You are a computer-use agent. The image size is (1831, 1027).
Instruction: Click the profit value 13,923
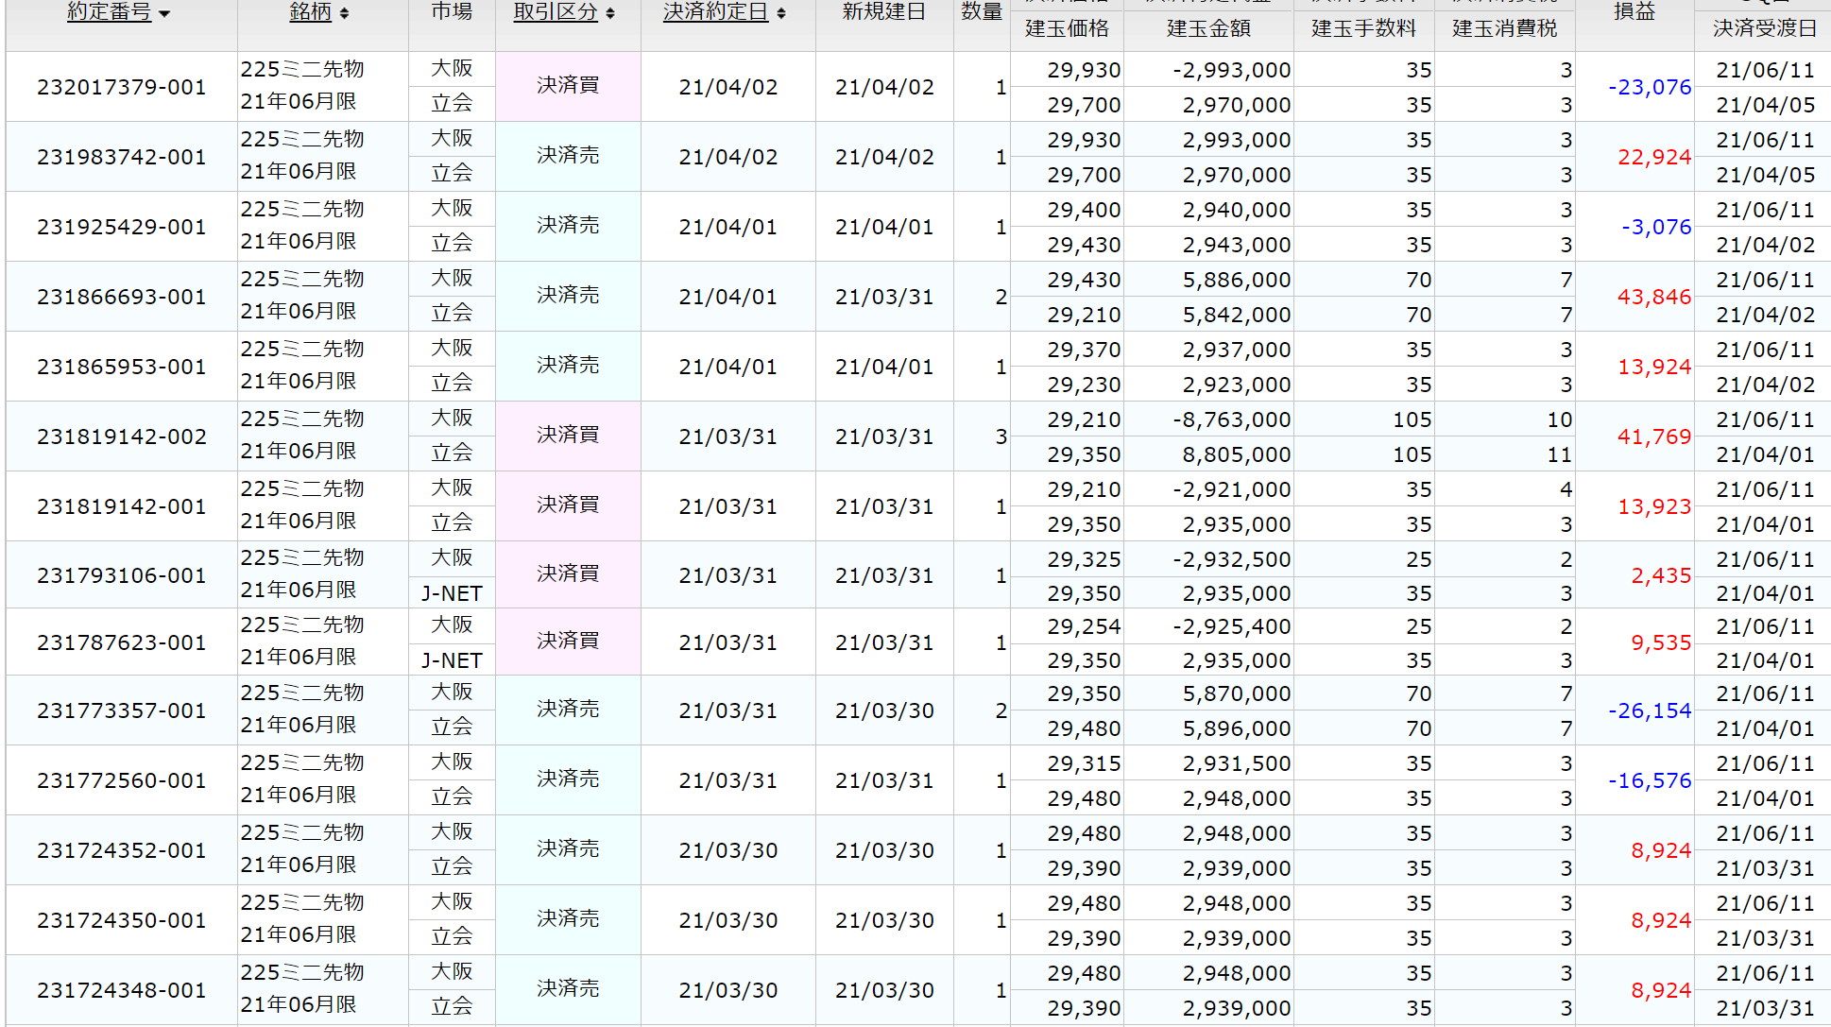pos(1654,506)
